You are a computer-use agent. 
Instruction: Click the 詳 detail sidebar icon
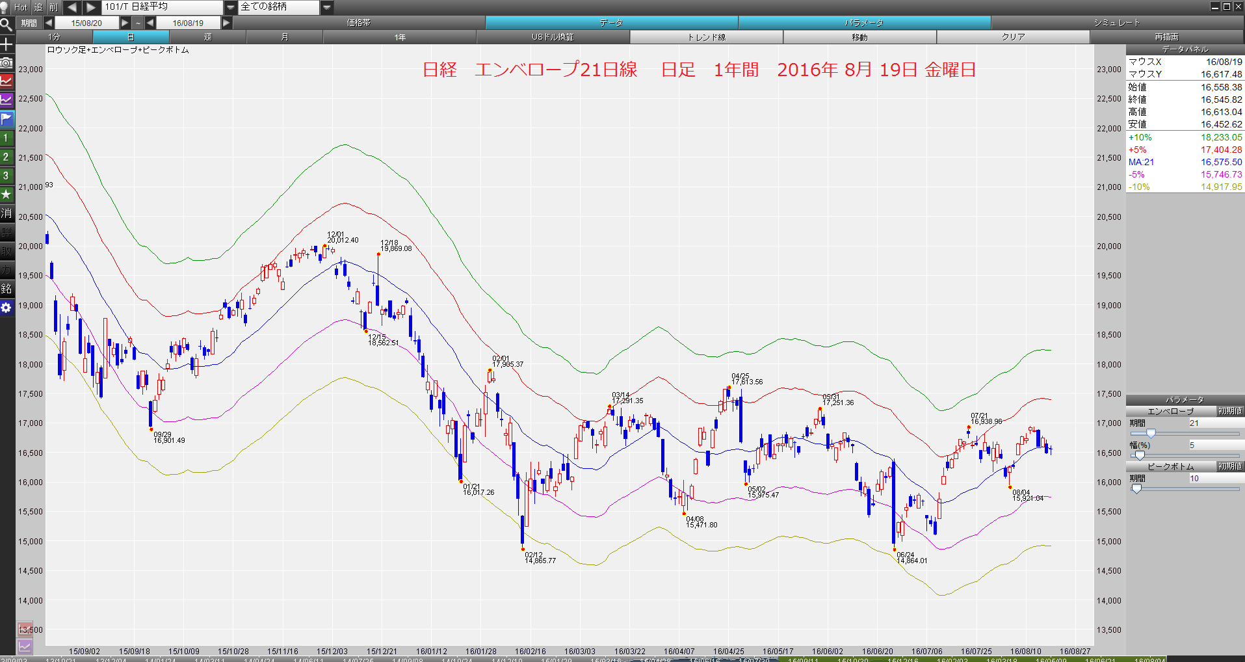(x=7, y=232)
